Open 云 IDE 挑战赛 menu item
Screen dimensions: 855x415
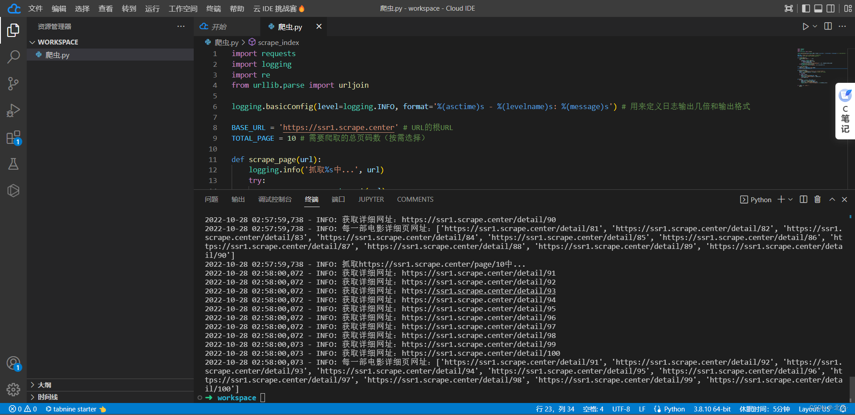pyautogui.click(x=279, y=8)
